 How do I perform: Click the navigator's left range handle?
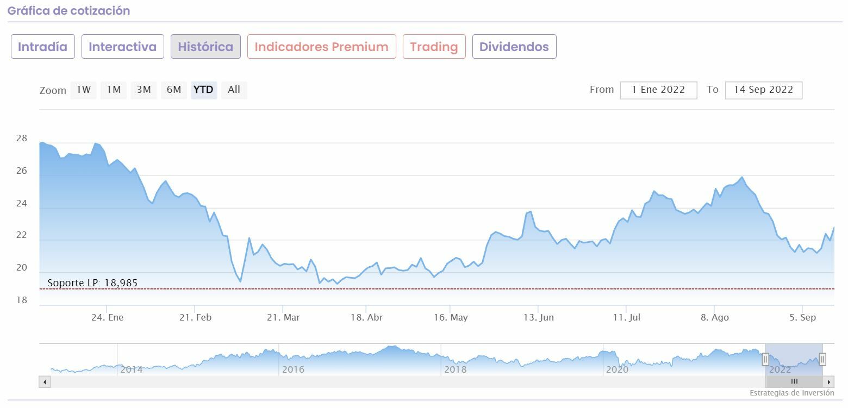tap(765, 359)
